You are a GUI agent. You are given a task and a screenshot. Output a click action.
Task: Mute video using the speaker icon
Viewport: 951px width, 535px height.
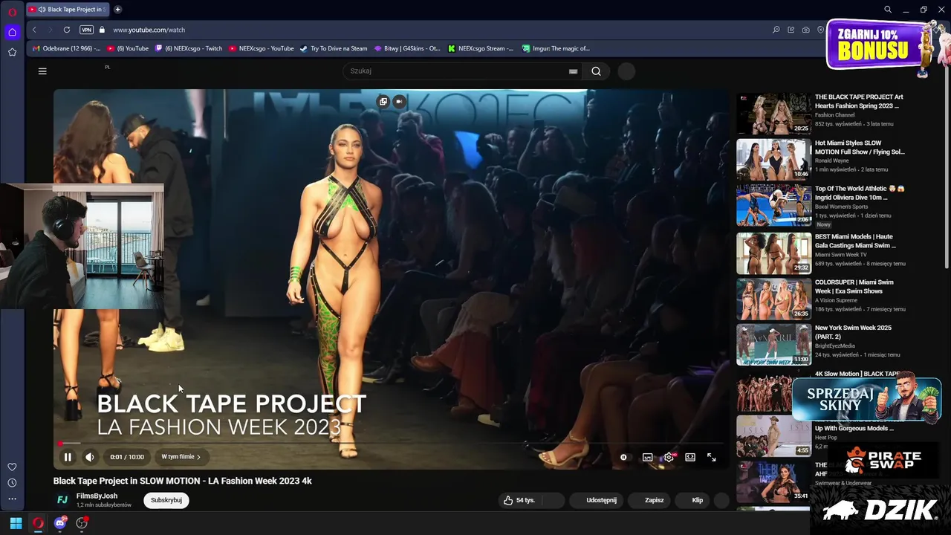89,457
